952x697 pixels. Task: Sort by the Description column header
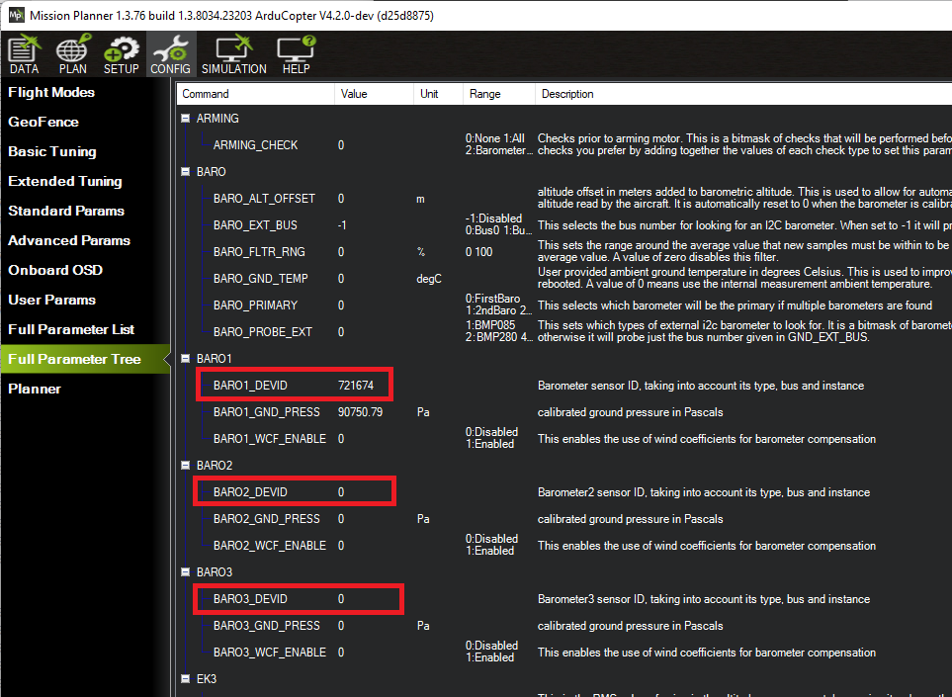tap(743, 94)
